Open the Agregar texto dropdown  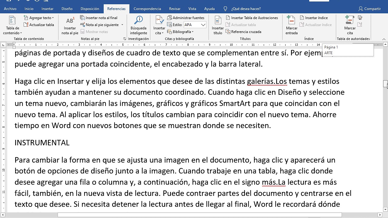[x=39, y=18]
